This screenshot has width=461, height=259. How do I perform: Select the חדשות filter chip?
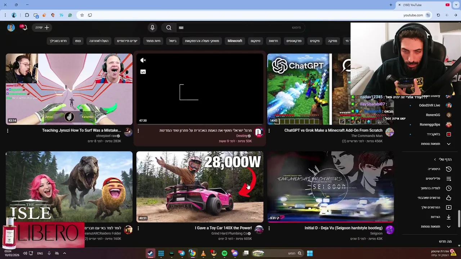[x=273, y=41]
